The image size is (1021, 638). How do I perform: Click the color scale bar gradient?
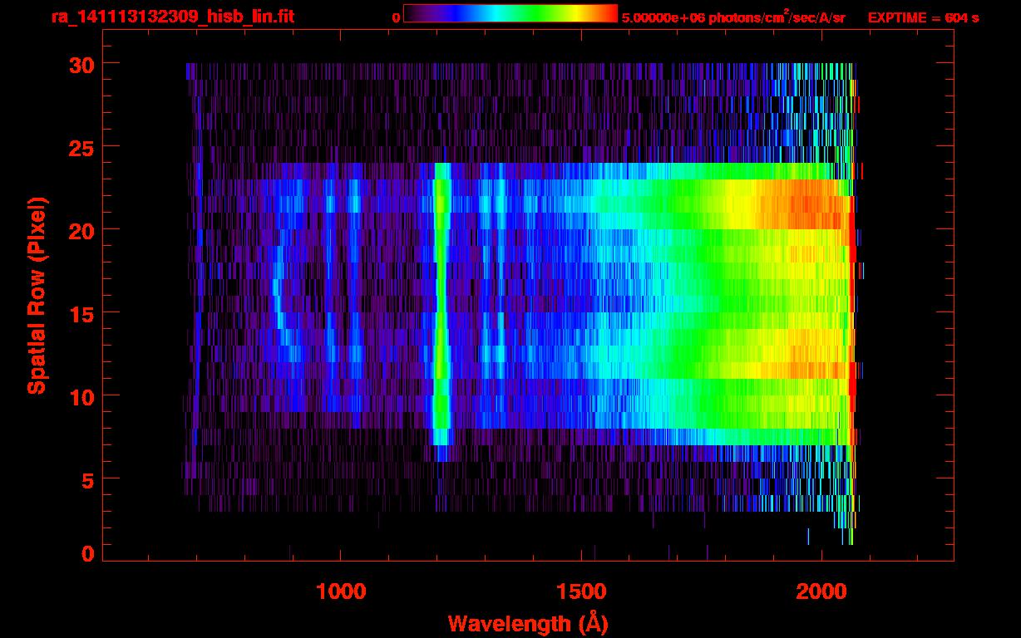(x=510, y=13)
